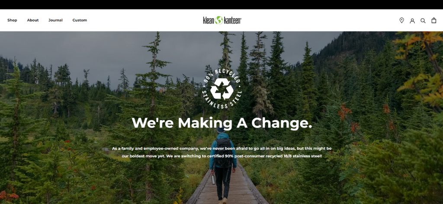Open the Shop menu
The image size is (443, 204).
tap(12, 20)
